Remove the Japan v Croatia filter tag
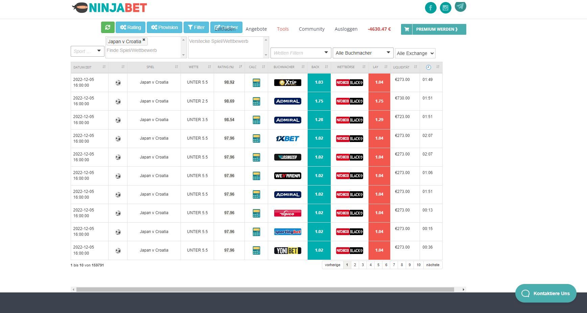587x313 pixels. point(144,40)
